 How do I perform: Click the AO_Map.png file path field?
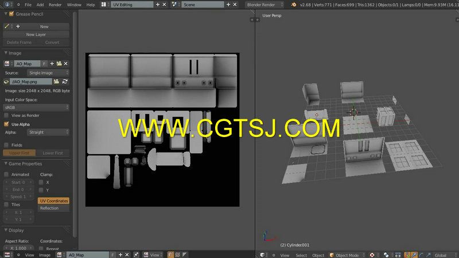[x=31, y=81]
